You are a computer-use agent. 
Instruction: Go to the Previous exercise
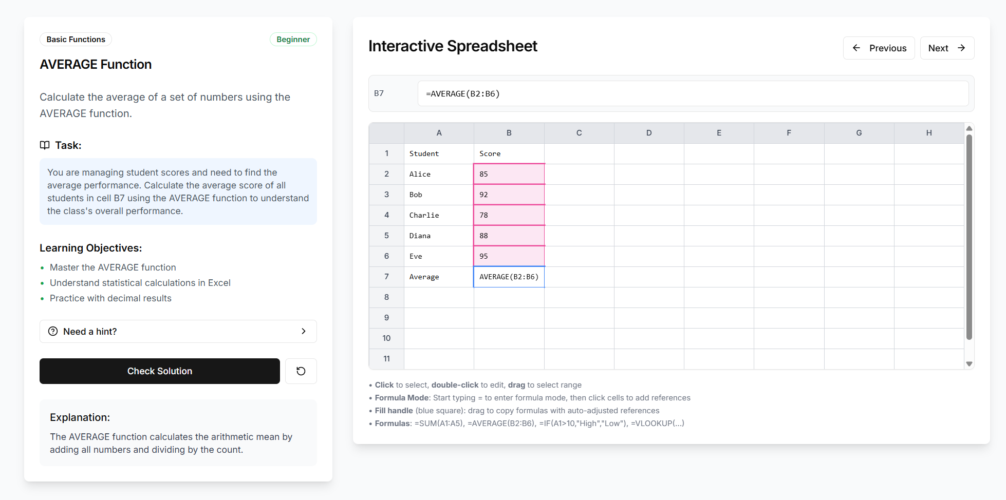coord(879,48)
